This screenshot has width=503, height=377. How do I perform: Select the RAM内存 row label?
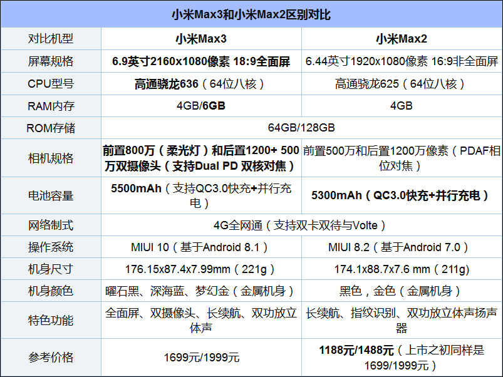coord(51,106)
